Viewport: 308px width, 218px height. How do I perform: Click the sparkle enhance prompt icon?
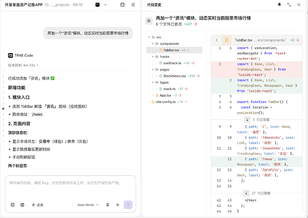pyautogui.click(x=118, y=205)
